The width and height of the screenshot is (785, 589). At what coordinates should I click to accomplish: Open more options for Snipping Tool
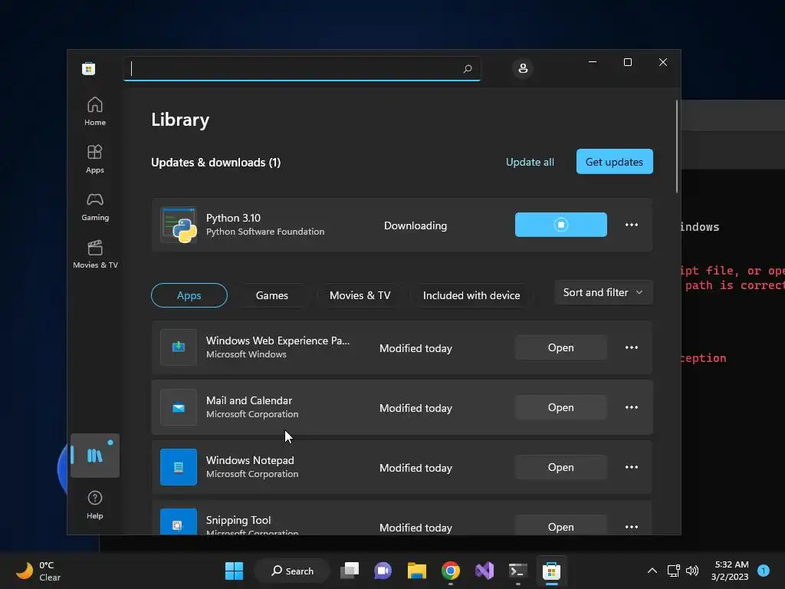(x=632, y=527)
